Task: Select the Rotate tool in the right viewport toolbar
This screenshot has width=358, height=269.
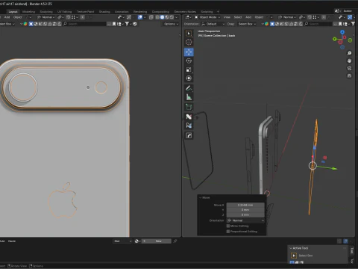Action: (189, 61)
